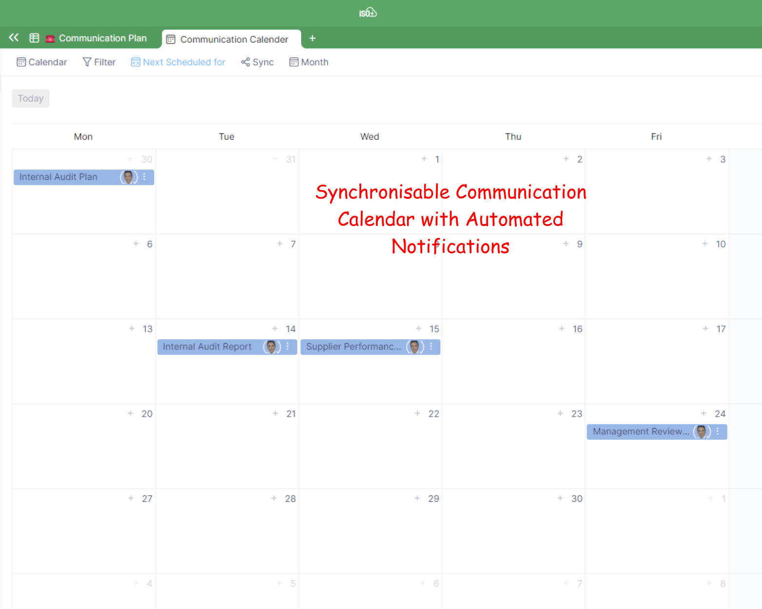
Task: Open three-dot menu on Internal Audit Report
Action: pyautogui.click(x=288, y=346)
